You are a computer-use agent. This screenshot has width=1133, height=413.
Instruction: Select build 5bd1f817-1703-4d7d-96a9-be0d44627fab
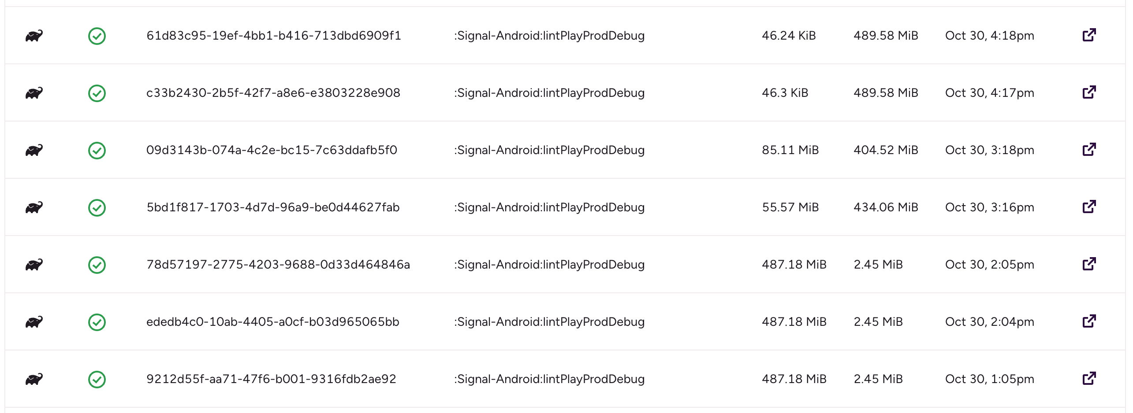tap(273, 207)
